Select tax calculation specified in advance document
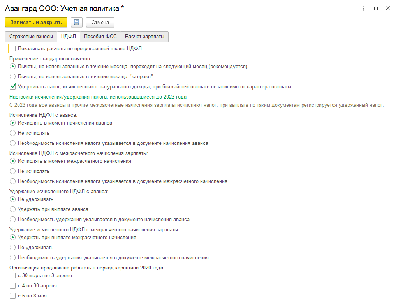Image resolution: width=396 pixels, height=308 pixels. pyautogui.click(x=12, y=143)
